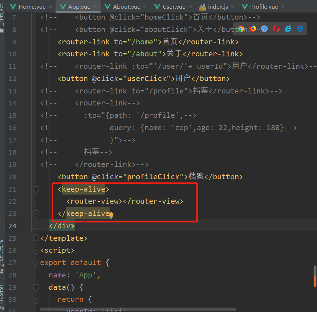The width and height of the screenshot is (317, 312).
Task: Click the closing template tag
Action: click(64, 238)
